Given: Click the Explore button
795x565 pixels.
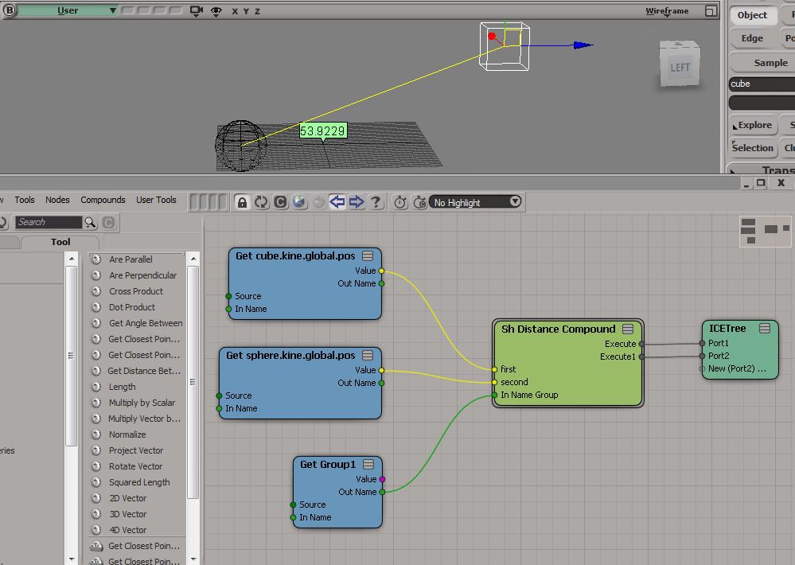Looking at the screenshot, I should click(753, 125).
